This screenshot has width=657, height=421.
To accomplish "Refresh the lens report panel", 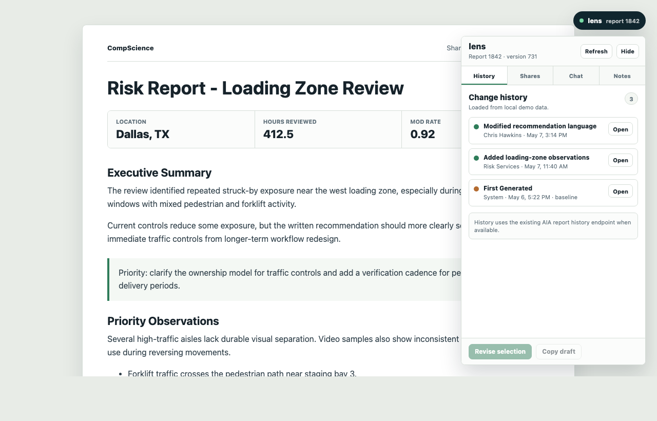I will (596, 51).
